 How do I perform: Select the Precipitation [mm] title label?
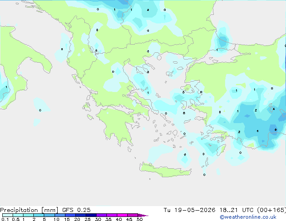click(29, 210)
